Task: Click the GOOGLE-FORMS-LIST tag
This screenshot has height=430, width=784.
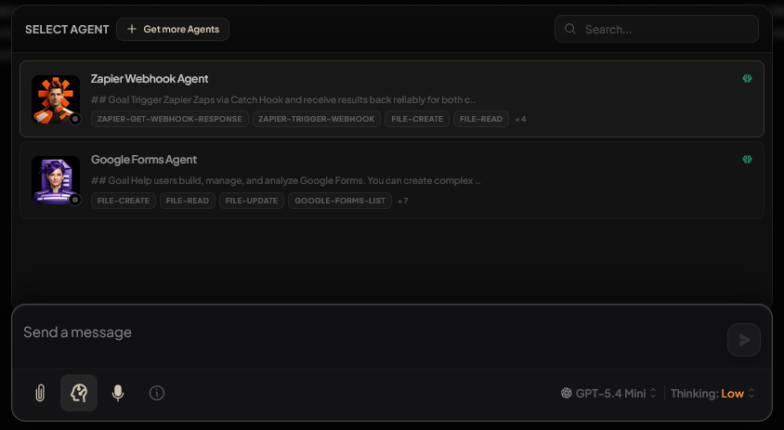Action: tap(340, 201)
